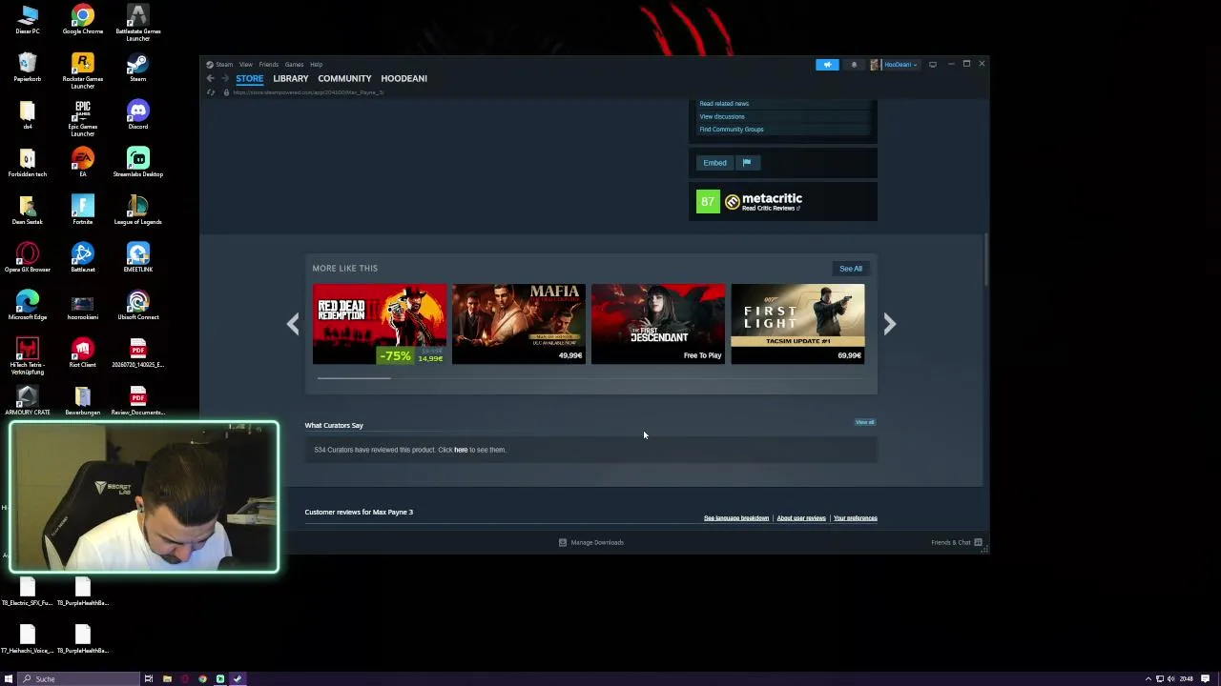
Task: Open Read related news link
Action: tap(724, 104)
